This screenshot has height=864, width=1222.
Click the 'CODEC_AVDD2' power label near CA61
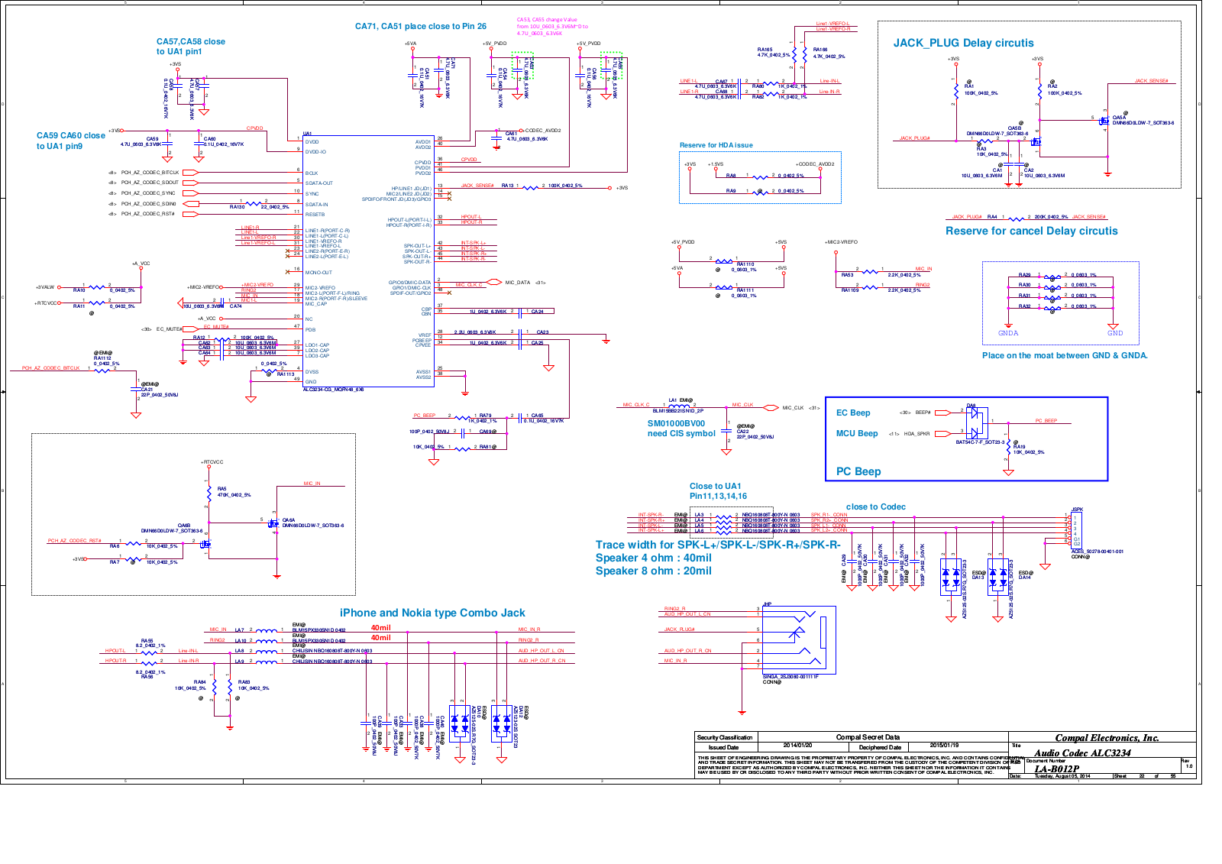[x=543, y=131]
